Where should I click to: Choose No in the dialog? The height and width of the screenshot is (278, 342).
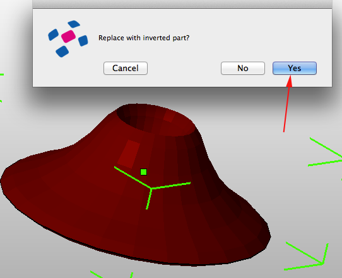(x=243, y=69)
